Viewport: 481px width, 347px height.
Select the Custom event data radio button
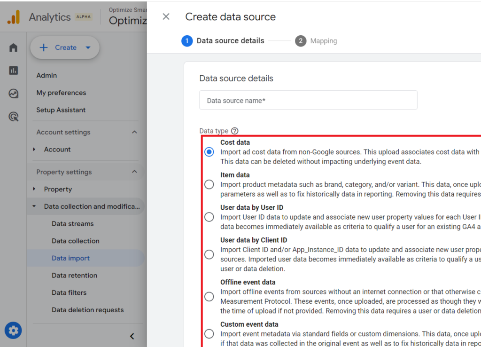tap(209, 334)
